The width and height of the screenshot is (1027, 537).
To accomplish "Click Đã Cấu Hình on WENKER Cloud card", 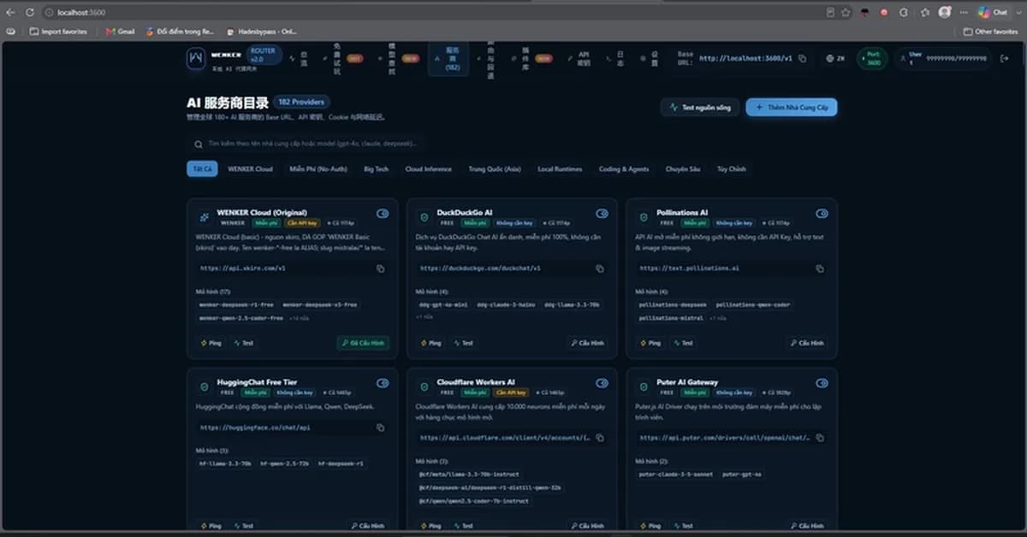I will coord(363,343).
